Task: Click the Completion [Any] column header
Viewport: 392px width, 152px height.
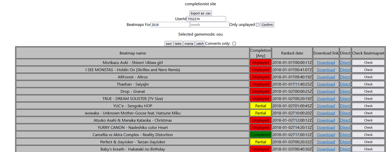Action: [260, 53]
